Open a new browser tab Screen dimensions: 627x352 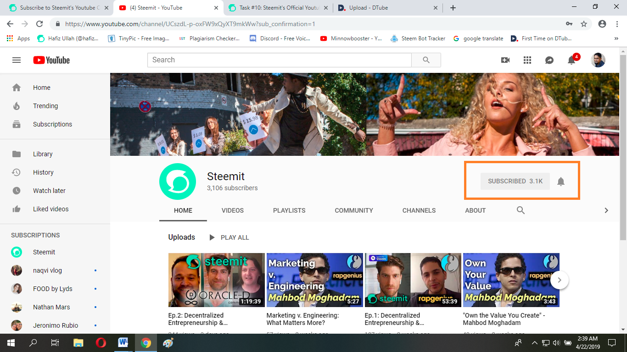coord(453,8)
